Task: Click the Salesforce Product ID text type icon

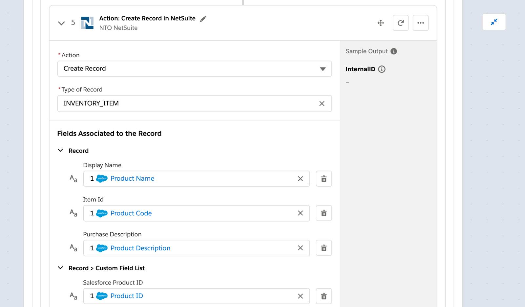Action: point(73,296)
